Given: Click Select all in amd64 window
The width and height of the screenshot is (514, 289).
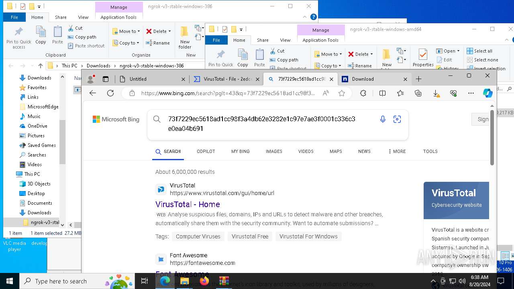Looking at the screenshot, I should 479,51.
